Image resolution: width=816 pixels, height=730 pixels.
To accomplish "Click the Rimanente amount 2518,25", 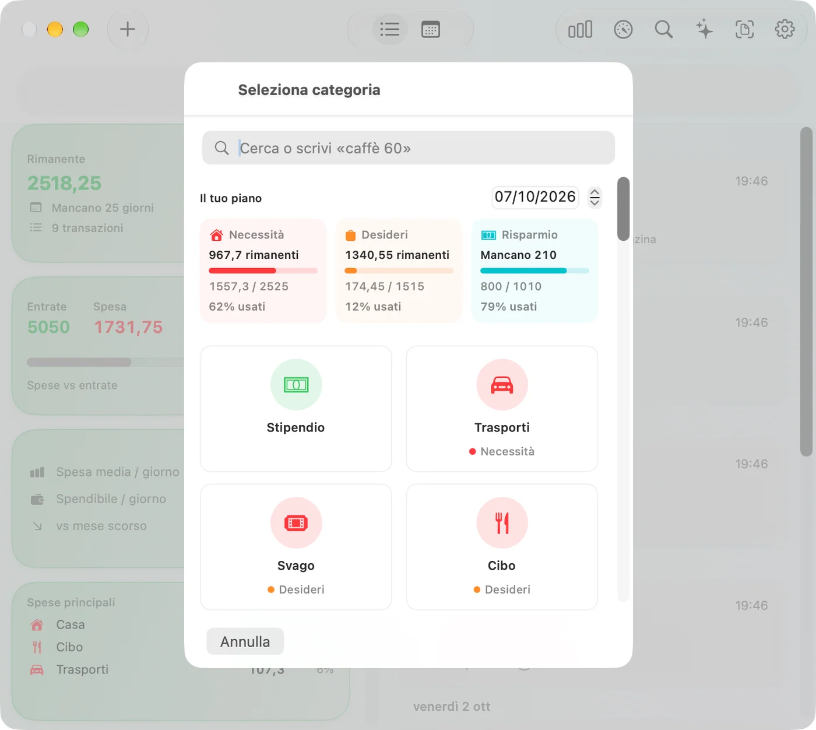I will click(64, 183).
